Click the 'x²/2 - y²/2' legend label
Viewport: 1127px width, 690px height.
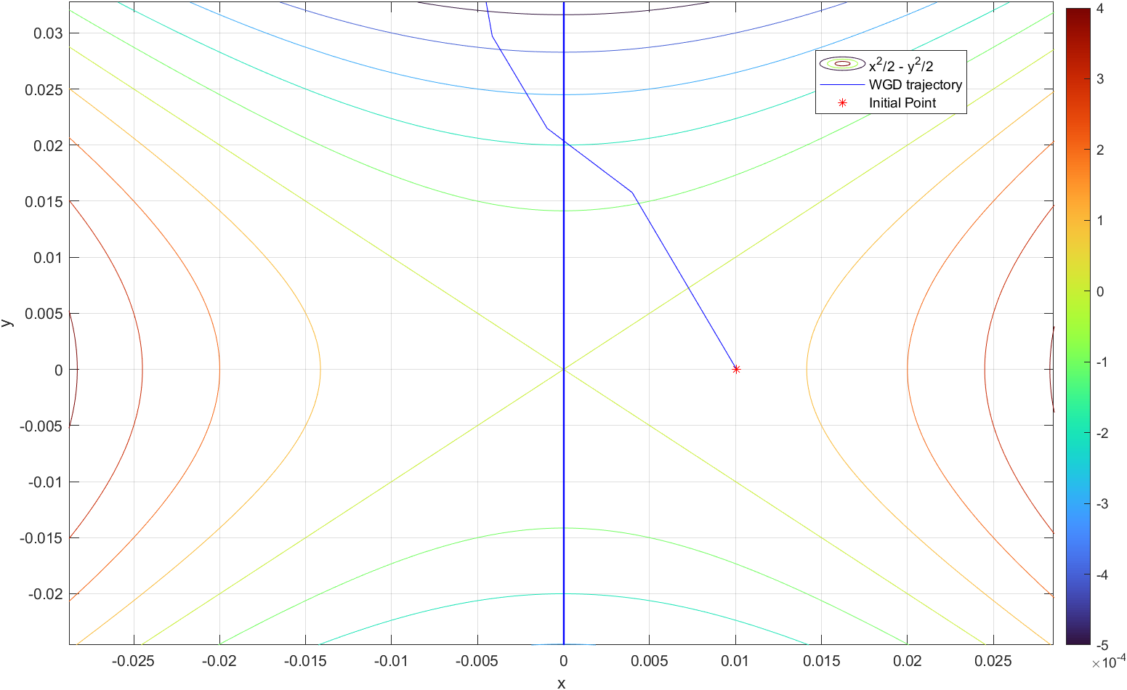click(901, 65)
